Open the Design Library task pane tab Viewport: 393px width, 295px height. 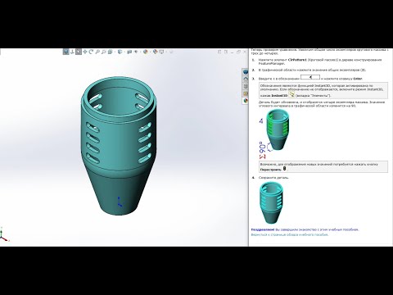[246, 79]
